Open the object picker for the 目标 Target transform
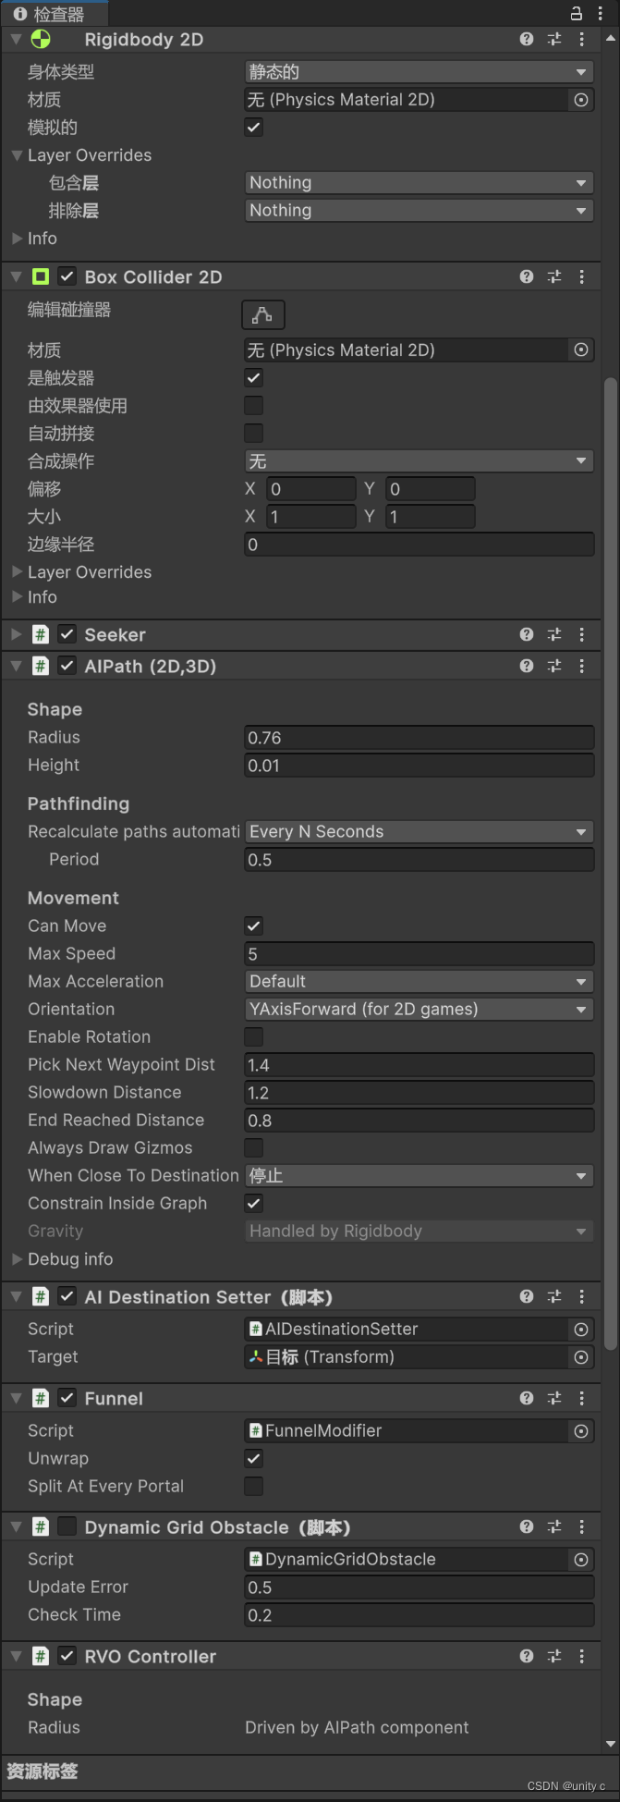This screenshot has width=620, height=1802. pos(580,1356)
